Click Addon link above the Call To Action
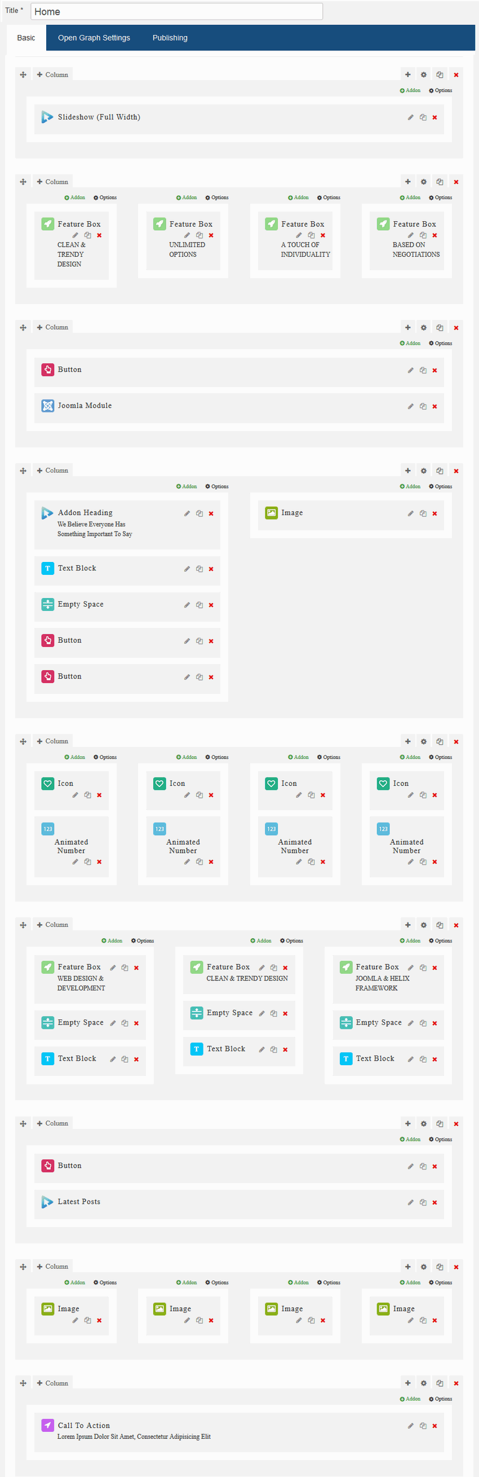This screenshot has width=479, height=1477. pyautogui.click(x=410, y=1400)
